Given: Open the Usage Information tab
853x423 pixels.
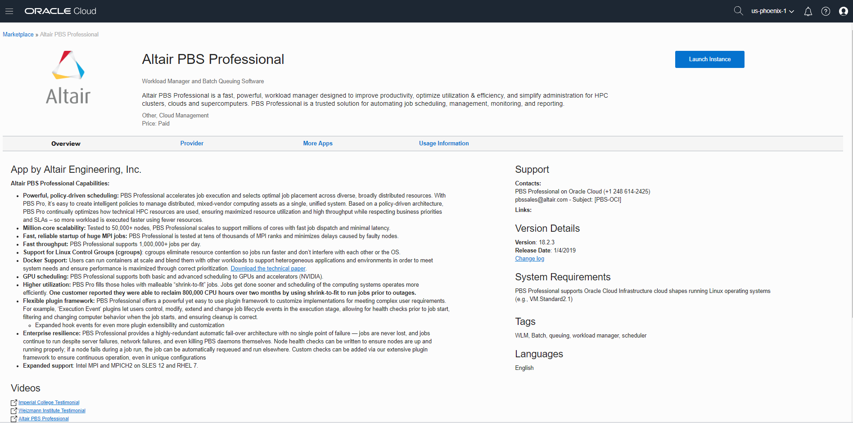Looking at the screenshot, I should pyautogui.click(x=444, y=144).
